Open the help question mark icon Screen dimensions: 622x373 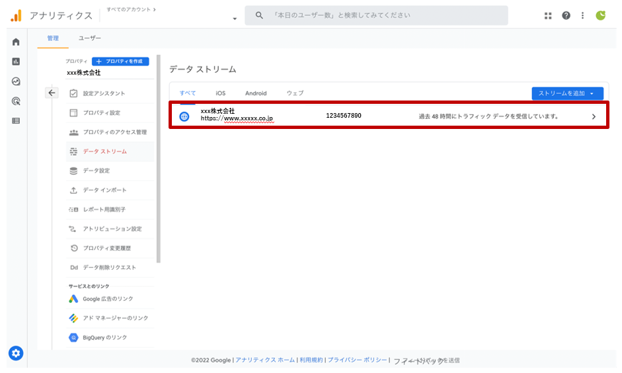[566, 16]
